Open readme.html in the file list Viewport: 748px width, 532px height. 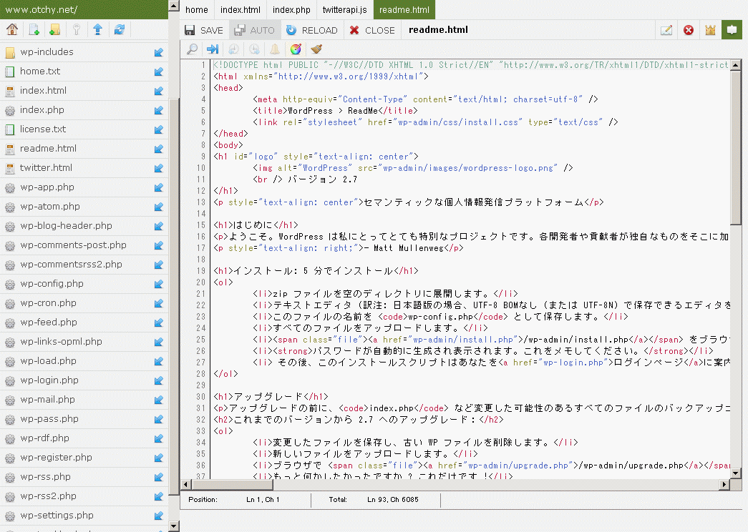(x=48, y=148)
